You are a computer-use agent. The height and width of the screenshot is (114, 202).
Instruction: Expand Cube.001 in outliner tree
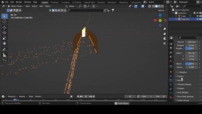tap(176, 19)
